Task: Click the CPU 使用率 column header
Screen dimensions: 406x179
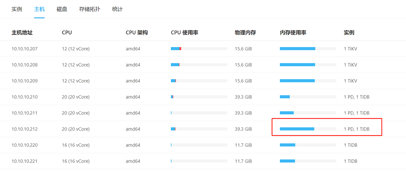Action: [184, 33]
